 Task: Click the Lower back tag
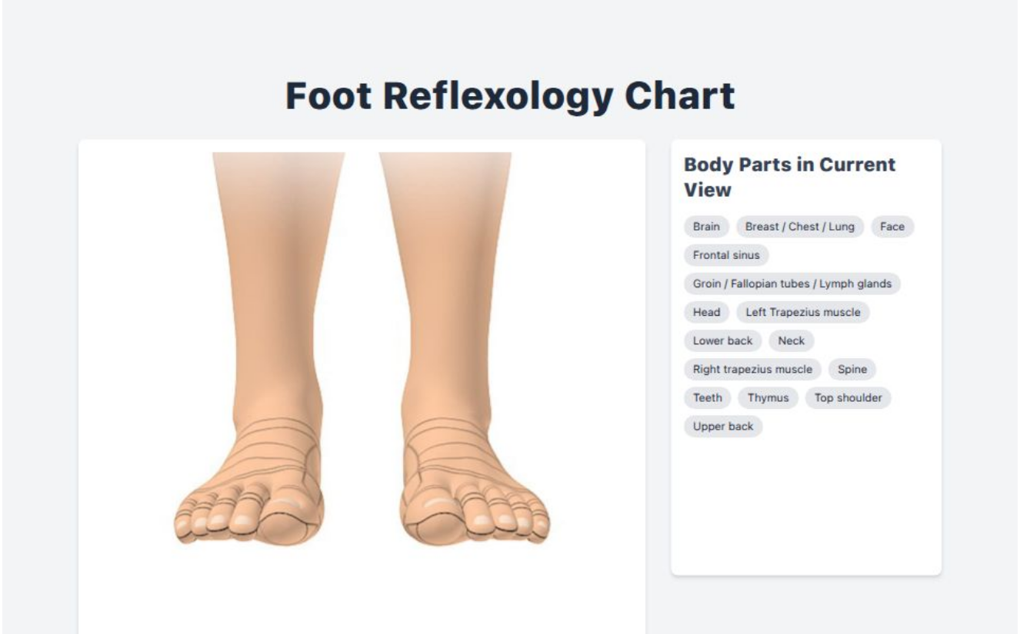click(721, 340)
